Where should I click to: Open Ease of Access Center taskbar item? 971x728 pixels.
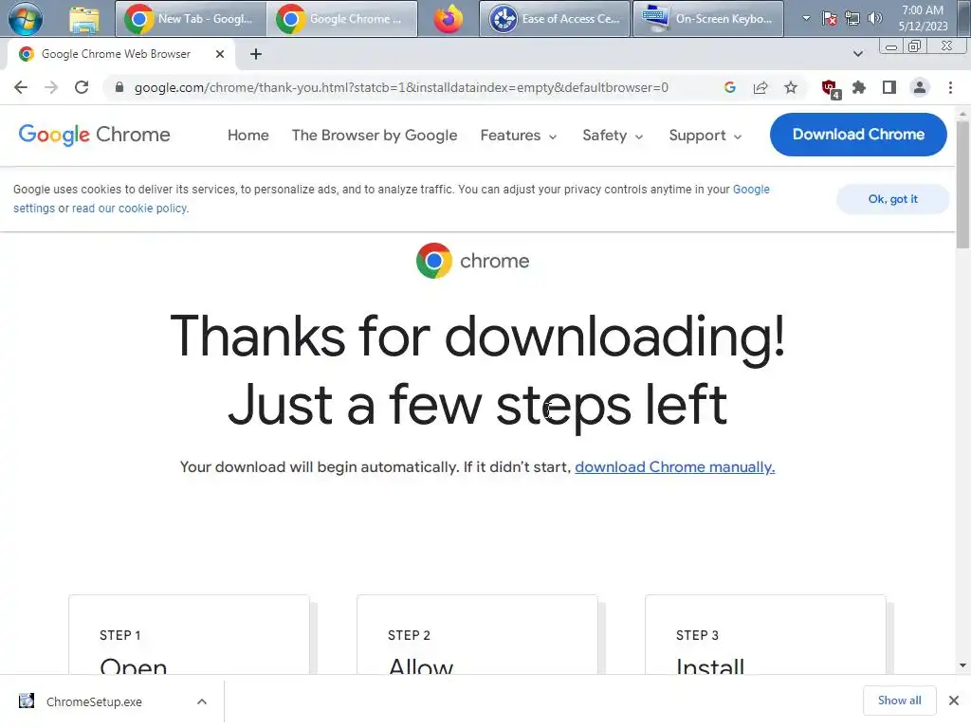554,19
